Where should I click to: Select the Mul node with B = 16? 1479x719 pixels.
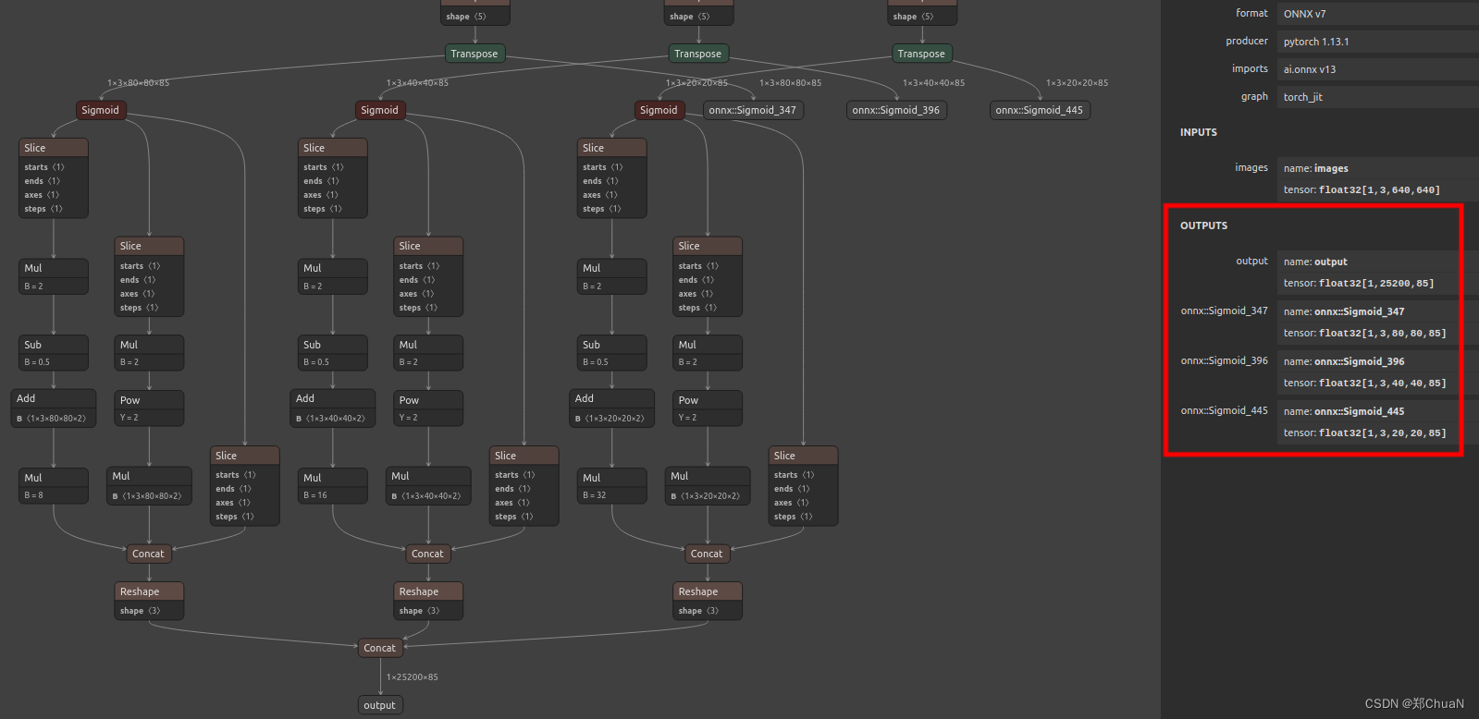[x=333, y=486]
